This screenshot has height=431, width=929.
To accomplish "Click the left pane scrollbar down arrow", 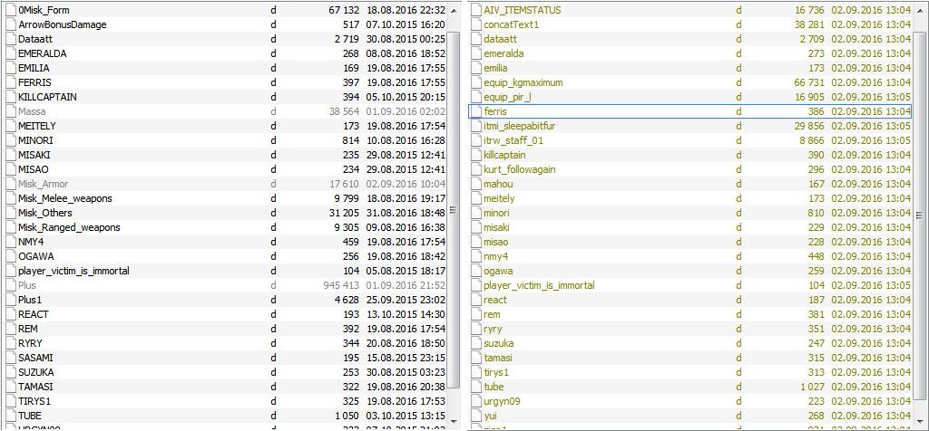I will pyautogui.click(x=454, y=421).
